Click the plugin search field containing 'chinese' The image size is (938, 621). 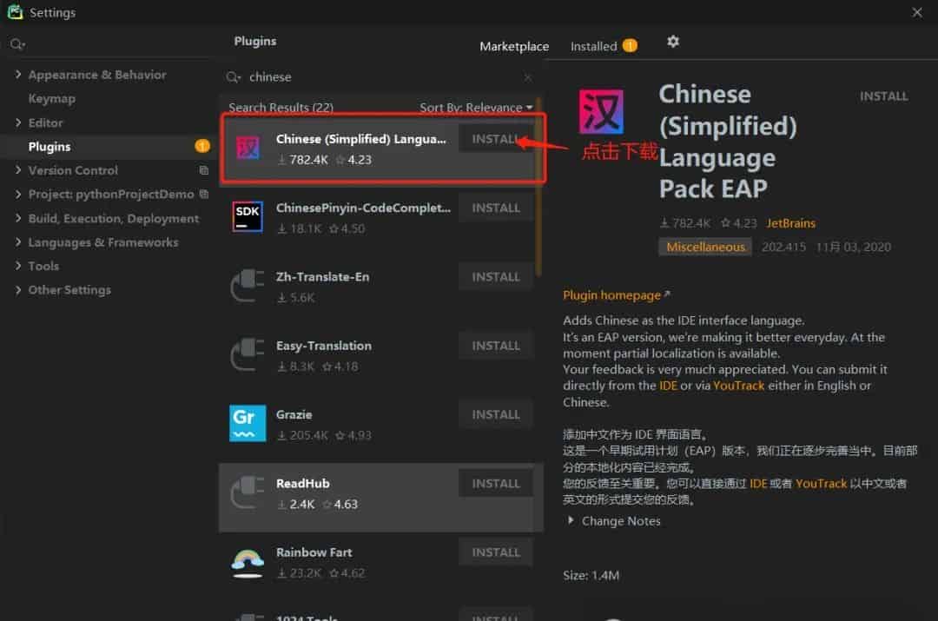382,77
